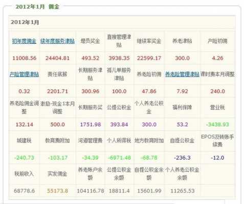Open the 产险管理津贴 link
Image resolution: width=244 pixels, height=204 pixels.
coord(24,74)
